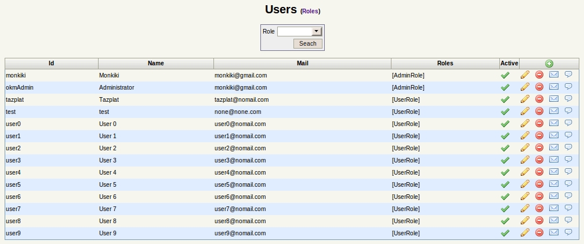
Task: Delete user9 with red minus icon
Action: point(539,232)
